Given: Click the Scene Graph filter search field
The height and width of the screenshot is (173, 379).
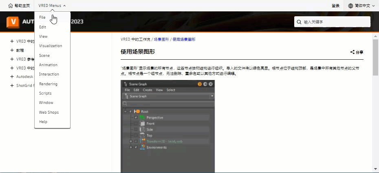Looking at the screenshot, I should click(168, 104).
